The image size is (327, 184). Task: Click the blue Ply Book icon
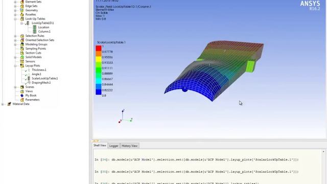(22, 96)
